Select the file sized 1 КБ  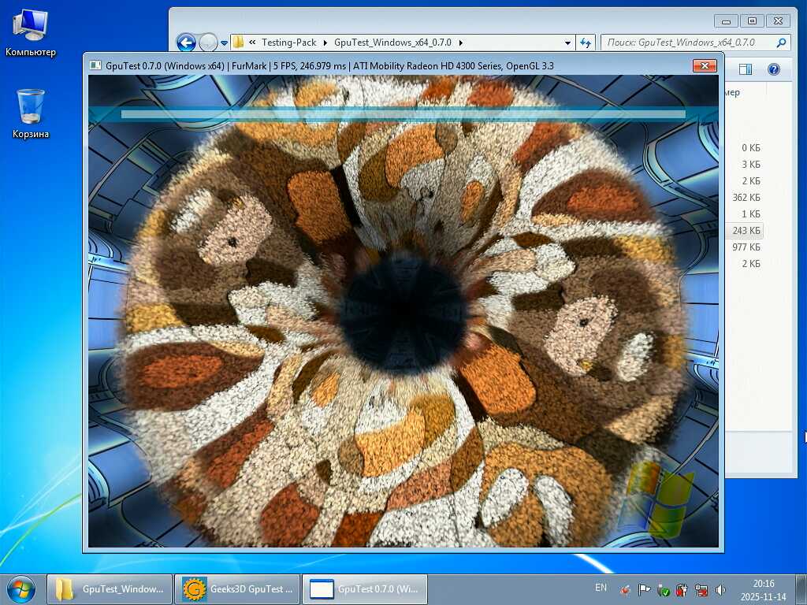click(x=751, y=214)
